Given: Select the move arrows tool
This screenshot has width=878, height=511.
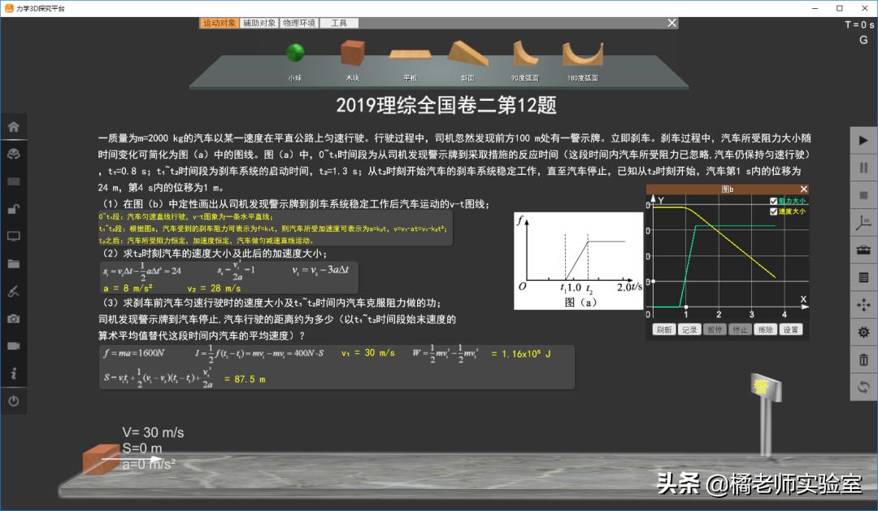Looking at the screenshot, I should click(x=863, y=304).
